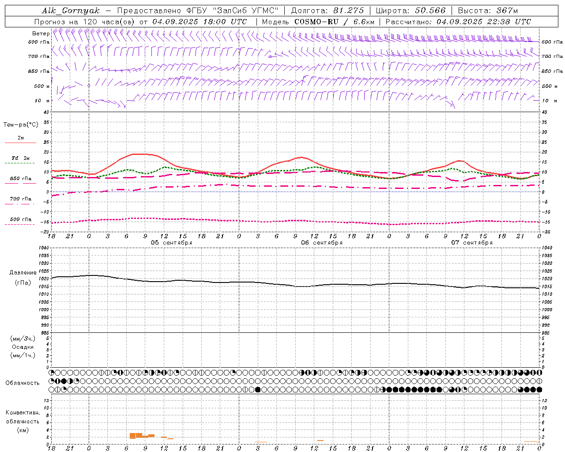Click left '10 м' wind level label

42,101
